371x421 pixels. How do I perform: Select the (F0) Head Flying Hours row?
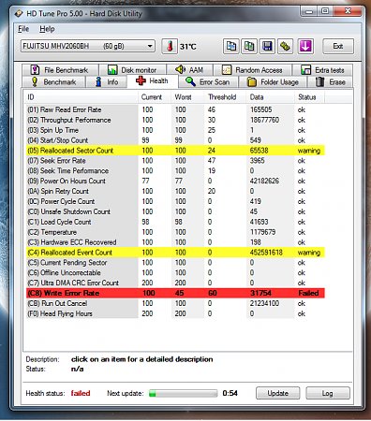coord(175,313)
